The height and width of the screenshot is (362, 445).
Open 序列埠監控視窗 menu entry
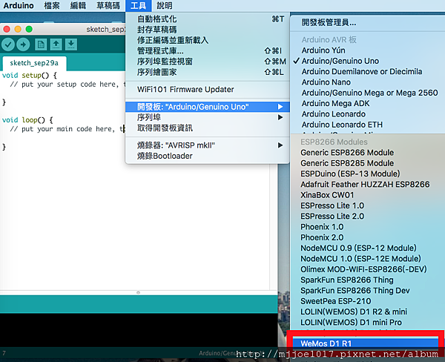tap(207, 62)
